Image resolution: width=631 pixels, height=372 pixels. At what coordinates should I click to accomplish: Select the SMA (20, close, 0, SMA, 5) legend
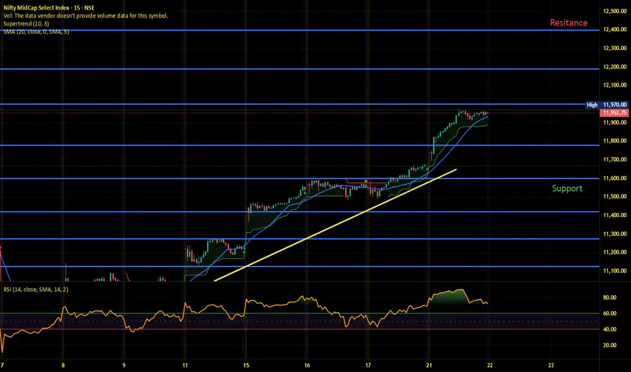[36, 32]
